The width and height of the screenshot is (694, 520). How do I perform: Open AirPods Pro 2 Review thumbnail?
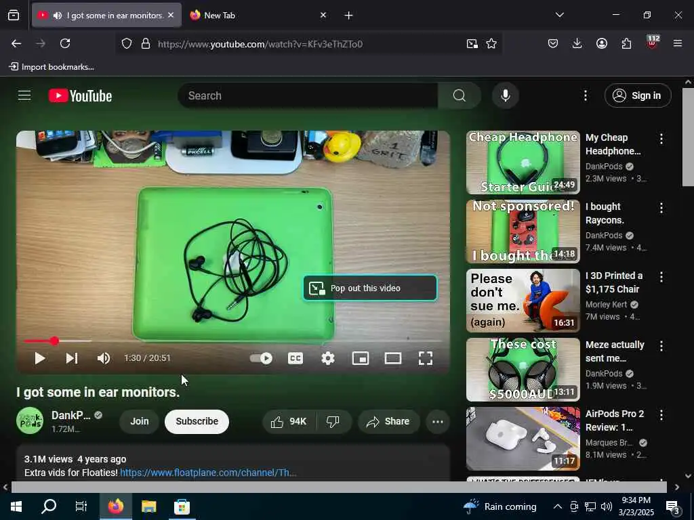click(523, 439)
